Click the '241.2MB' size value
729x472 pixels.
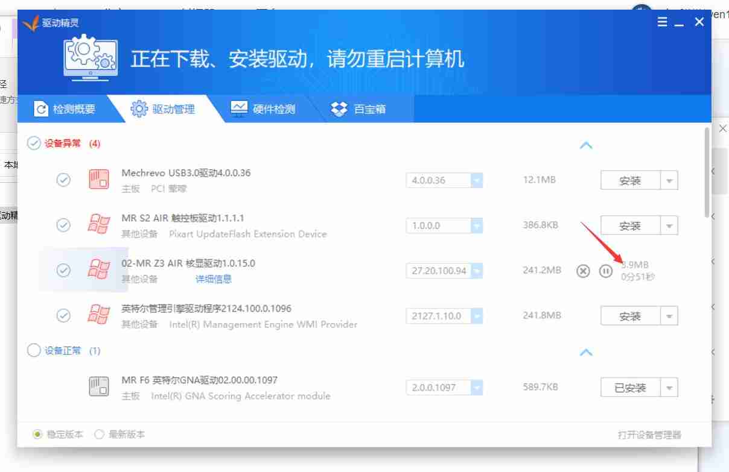(542, 271)
